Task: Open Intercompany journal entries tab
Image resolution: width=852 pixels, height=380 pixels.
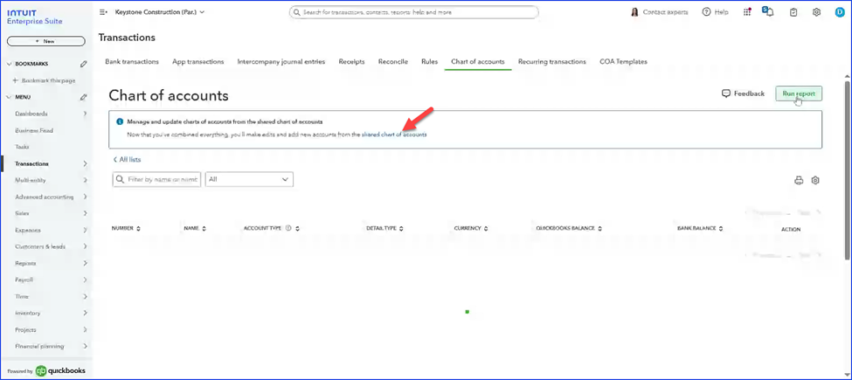Action: click(281, 62)
